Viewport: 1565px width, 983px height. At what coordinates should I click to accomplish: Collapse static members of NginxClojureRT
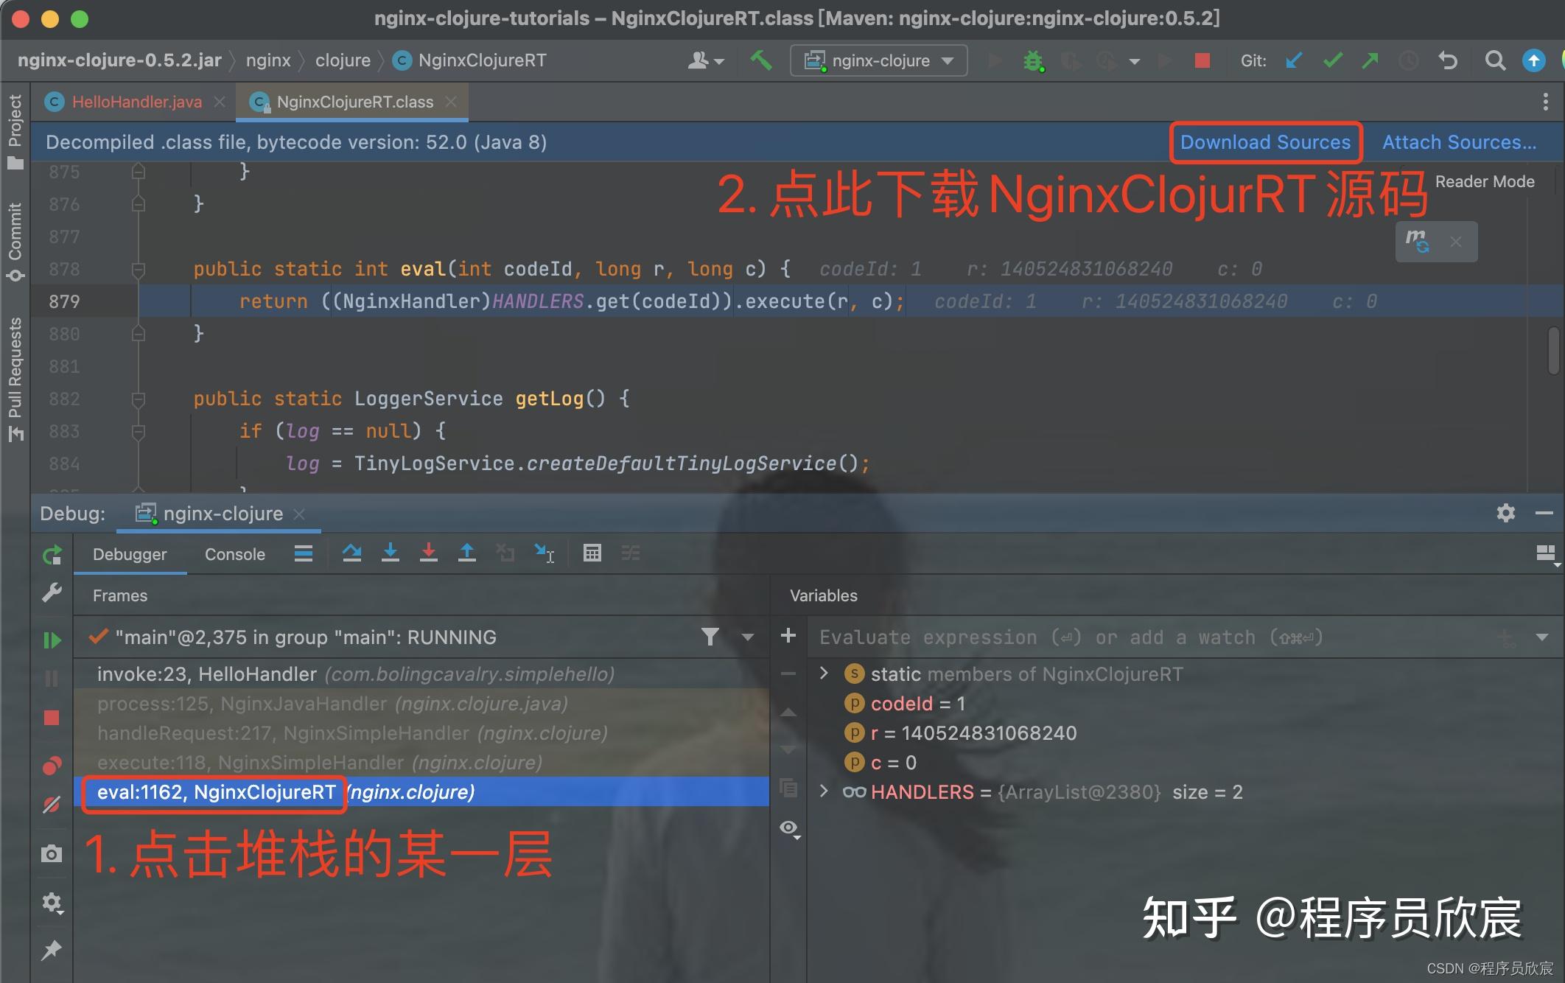(823, 674)
